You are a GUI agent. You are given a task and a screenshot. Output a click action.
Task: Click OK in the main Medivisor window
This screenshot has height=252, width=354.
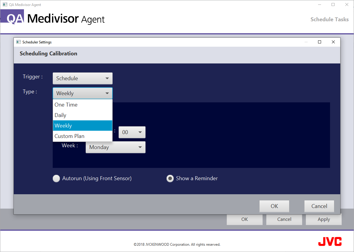(244, 219)
